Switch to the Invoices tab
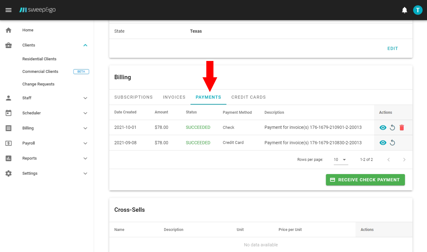 coord(174,97)
